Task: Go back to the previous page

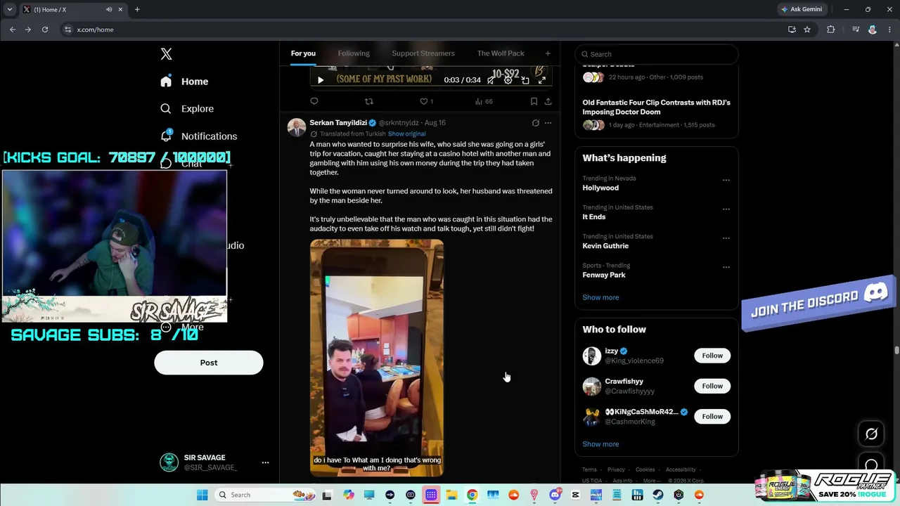Action: click(x=13, y=30)
